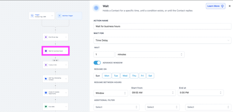Toggle the Advance Window switch
This screenshot has width=233, height=112.
[x=97, y=63]
